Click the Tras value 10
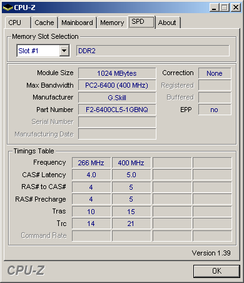 pos(91,212)
